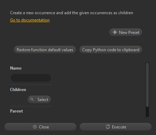Open the Go to documentation link

tap(30, 20)
